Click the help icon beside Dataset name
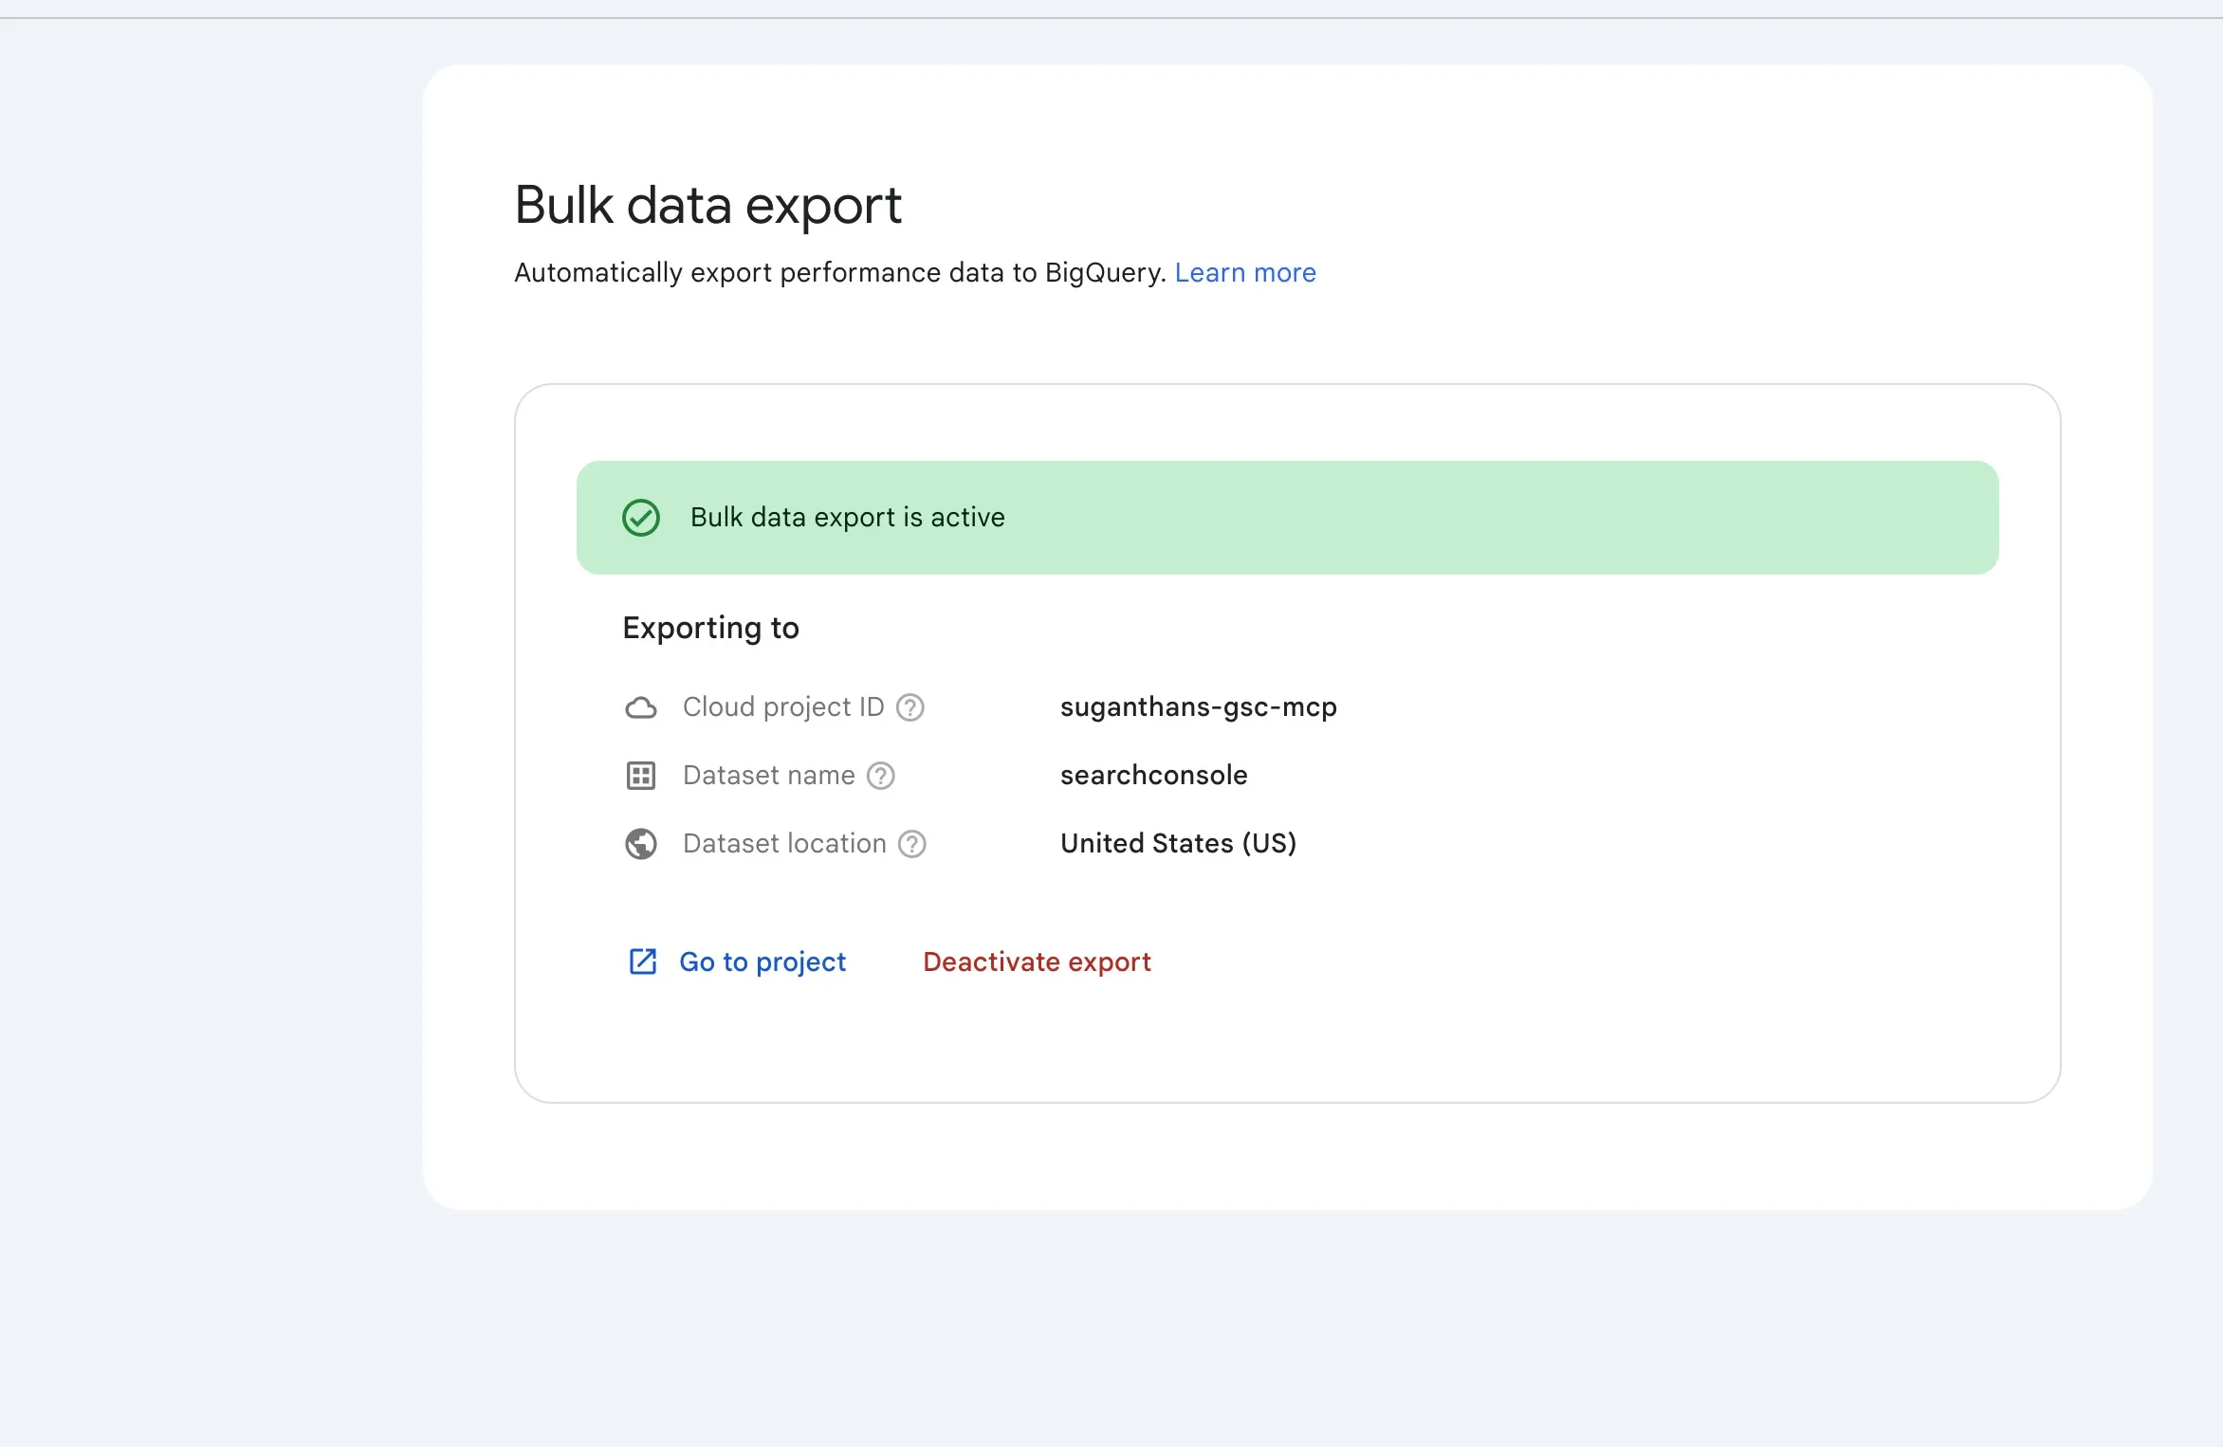 pyautogui.click(x=881, y=776)
